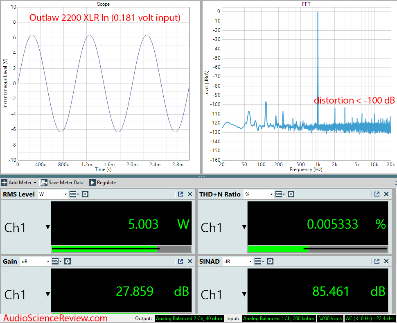Expand Ch1 channel arrow in RMS Level
Viewport: 397px width, 323px height.
click(x=48, y=227)
